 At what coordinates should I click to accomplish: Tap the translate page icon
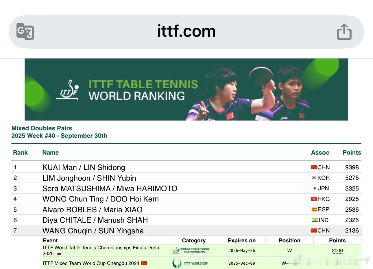25,32
